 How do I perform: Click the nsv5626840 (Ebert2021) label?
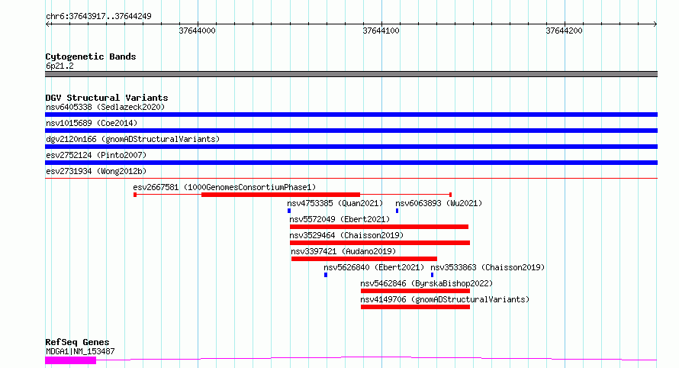374,267
